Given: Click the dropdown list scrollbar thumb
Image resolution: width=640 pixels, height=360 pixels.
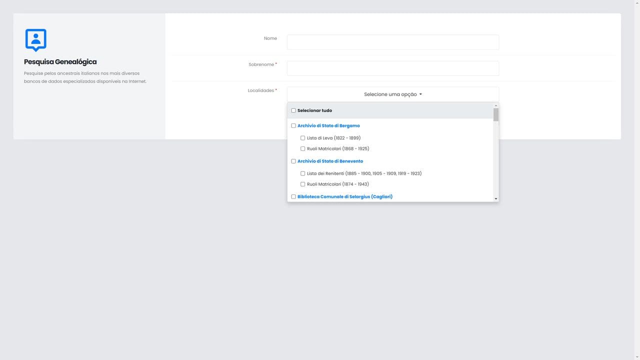Looking at the screenshot, I should pos(496,115).
